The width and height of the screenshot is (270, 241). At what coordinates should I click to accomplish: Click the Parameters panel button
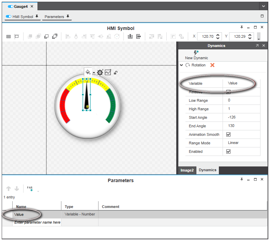click(x=57, y=17)
